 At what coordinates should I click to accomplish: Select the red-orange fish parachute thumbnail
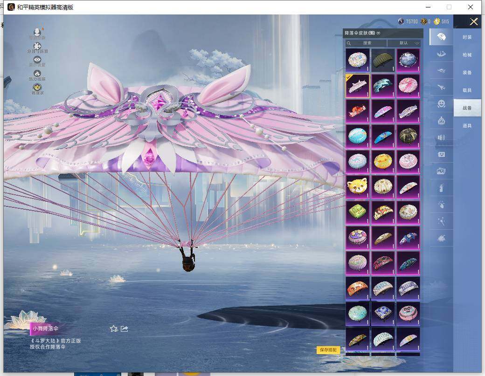point(358,111)
